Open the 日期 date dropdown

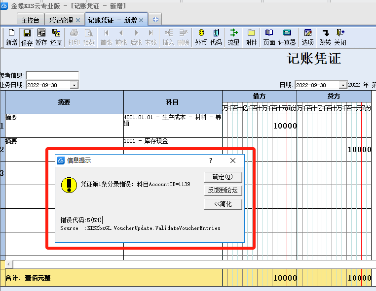tap(343, 85)
